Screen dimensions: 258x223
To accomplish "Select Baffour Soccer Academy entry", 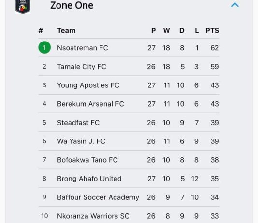I will tap(98, 197).
